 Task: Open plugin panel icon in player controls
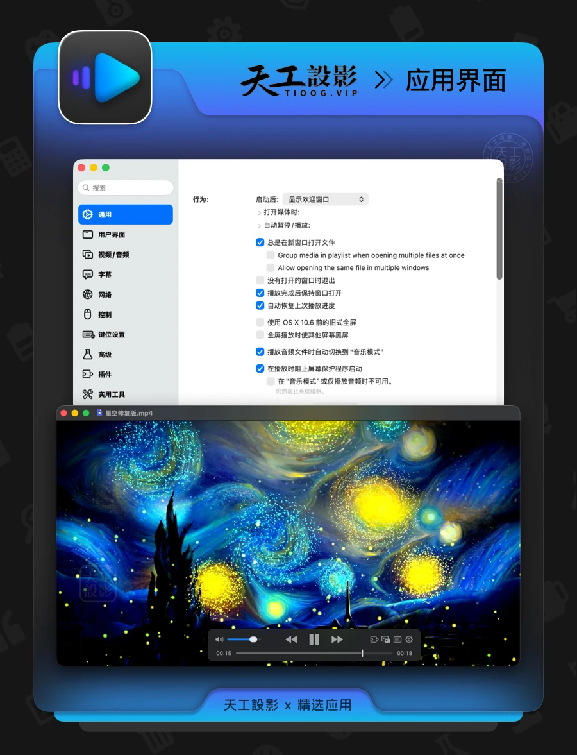(x=374, y=640)
